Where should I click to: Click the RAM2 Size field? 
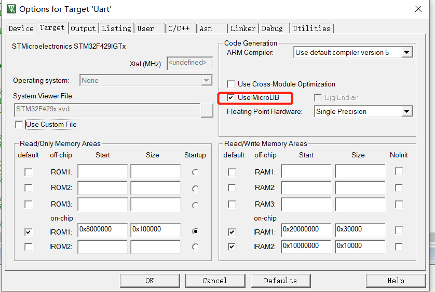pos(360,187)
